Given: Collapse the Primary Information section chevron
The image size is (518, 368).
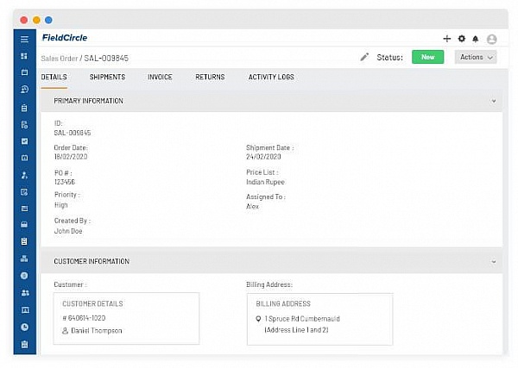Looking at the screenshot, I should (494, 101).
